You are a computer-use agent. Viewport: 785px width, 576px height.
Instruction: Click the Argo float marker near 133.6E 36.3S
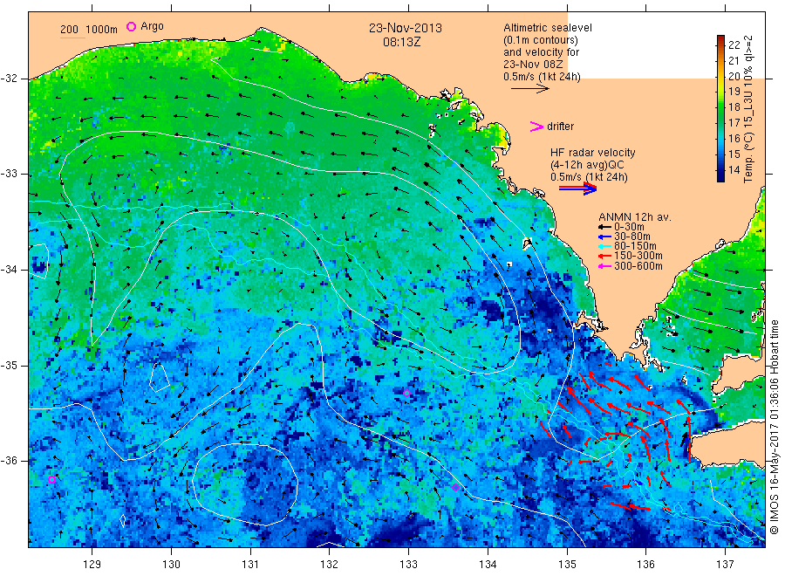455,487
